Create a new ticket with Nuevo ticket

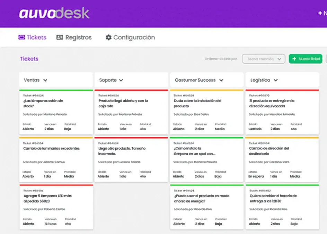(306, 59)
